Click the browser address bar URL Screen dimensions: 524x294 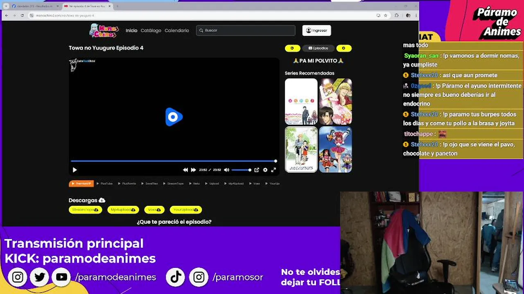[x=65, y=16]
